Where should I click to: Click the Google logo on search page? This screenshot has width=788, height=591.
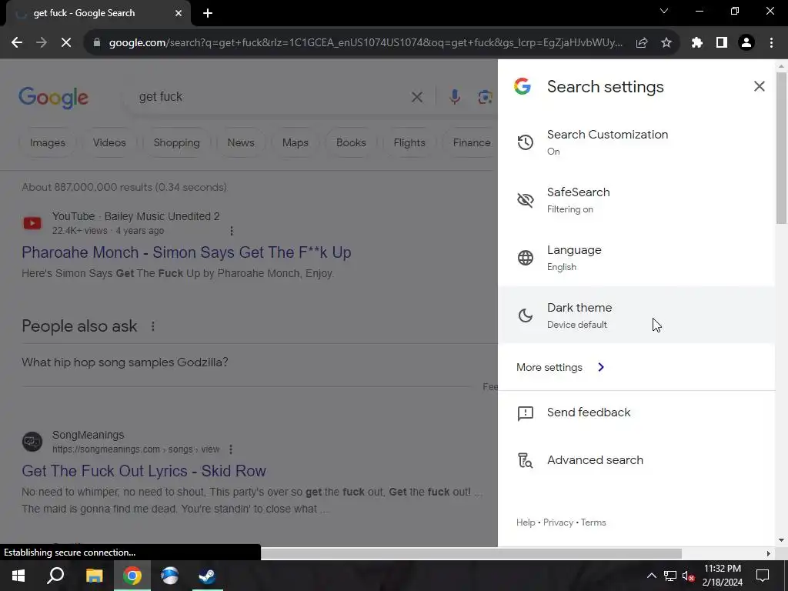click(53, 98)
